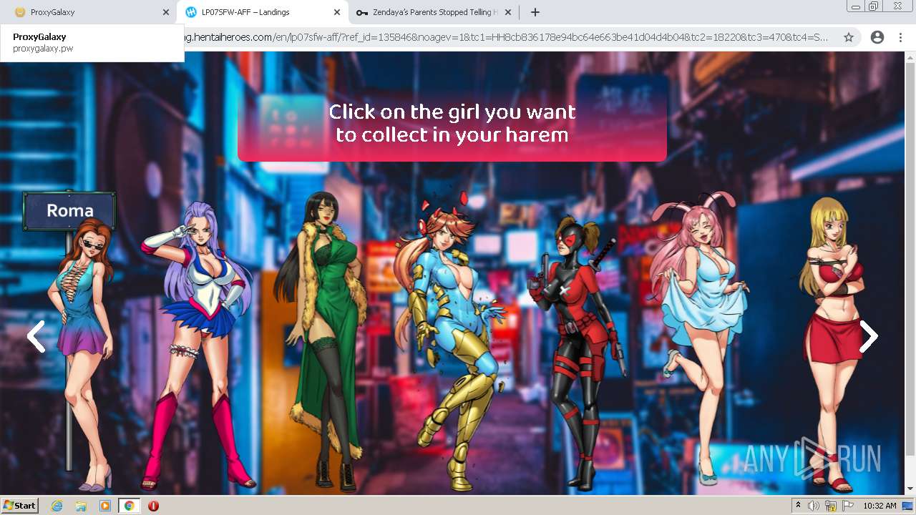Image resolution: width=916 pixels, height=515 pixels.
Task: Open the red Opera-style taskbar icon
Action: click(x=153, y=506)
